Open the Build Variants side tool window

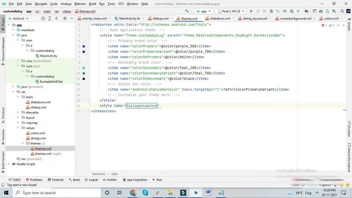(3, 162)
